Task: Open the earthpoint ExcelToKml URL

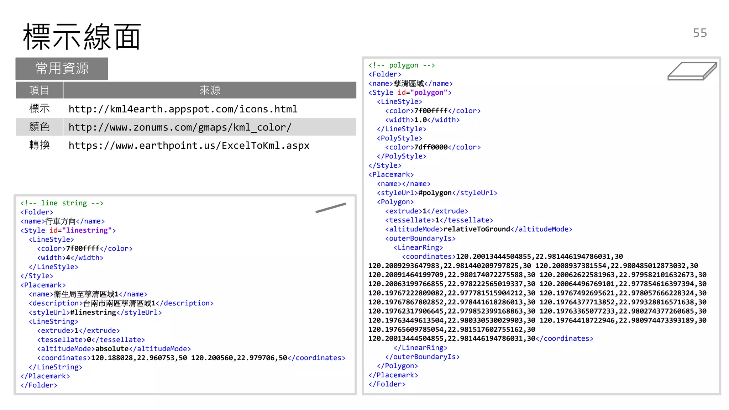Action: tap(189, 146)
